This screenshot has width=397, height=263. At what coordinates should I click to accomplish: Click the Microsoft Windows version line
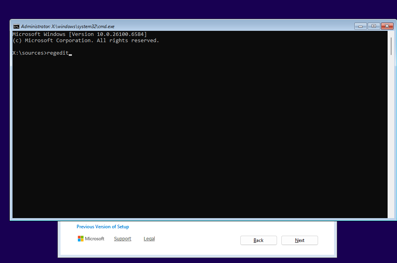pos(79,34)
